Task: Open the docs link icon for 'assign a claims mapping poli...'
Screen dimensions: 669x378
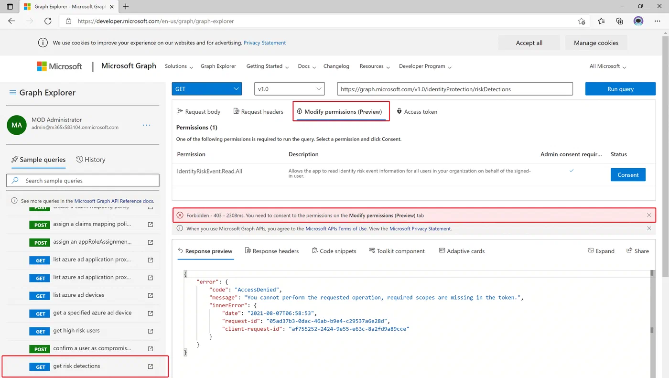Action: pyautogui.click(x=151, y=225)
